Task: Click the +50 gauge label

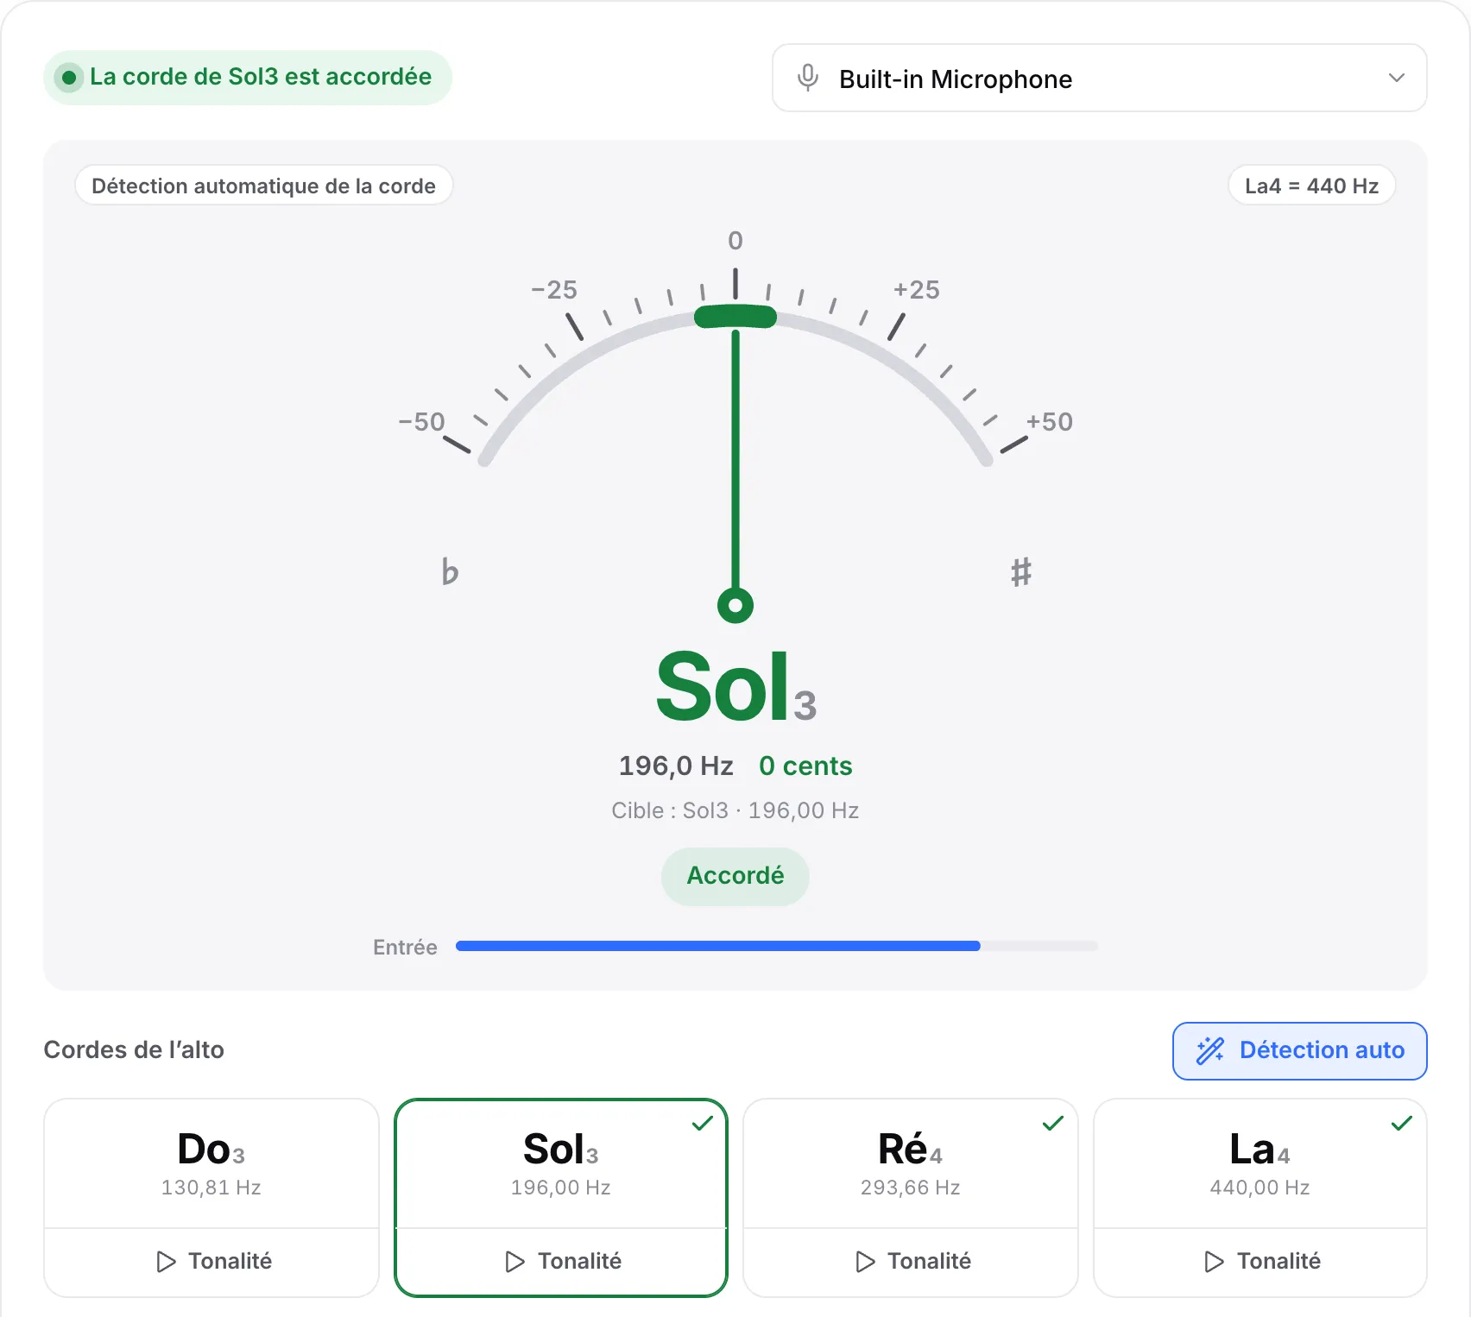Action: click(1050, 422)
